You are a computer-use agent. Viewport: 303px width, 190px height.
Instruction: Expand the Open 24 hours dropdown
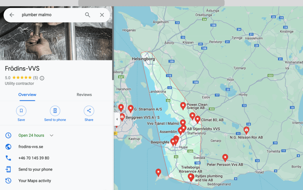click(51, 135)
